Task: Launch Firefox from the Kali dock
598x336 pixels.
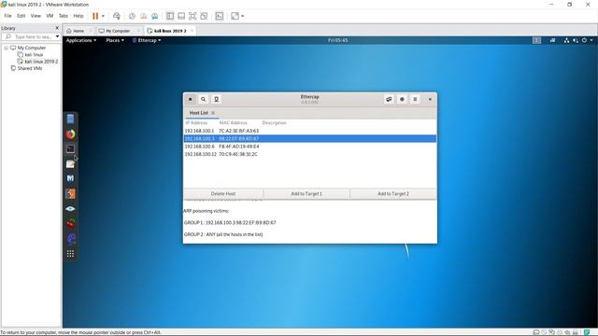Action: coord(71,134)
